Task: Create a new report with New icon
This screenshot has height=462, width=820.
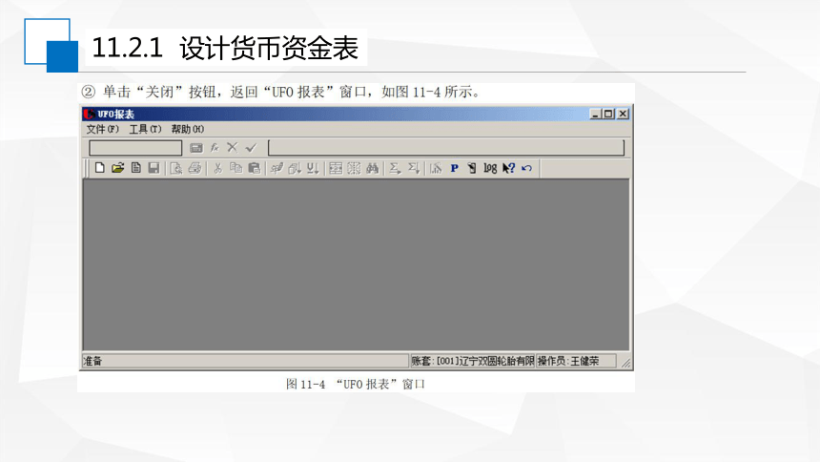Action: 100,168
